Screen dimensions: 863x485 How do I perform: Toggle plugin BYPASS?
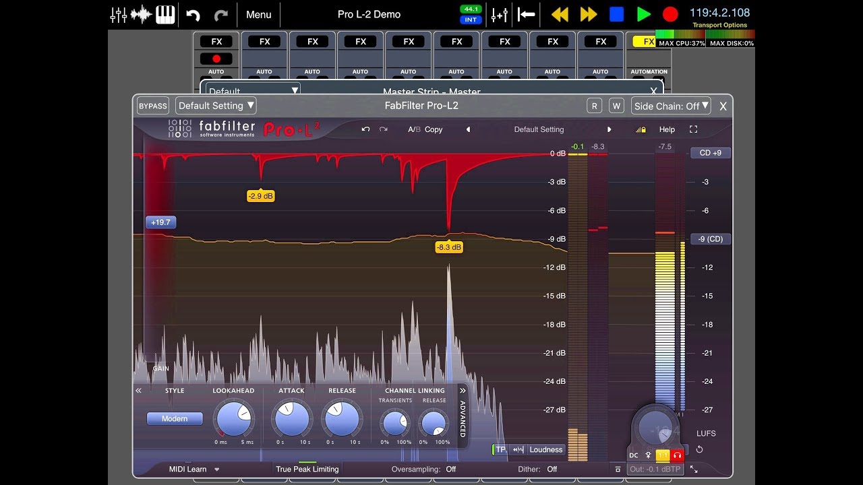(x=153, y=106)
